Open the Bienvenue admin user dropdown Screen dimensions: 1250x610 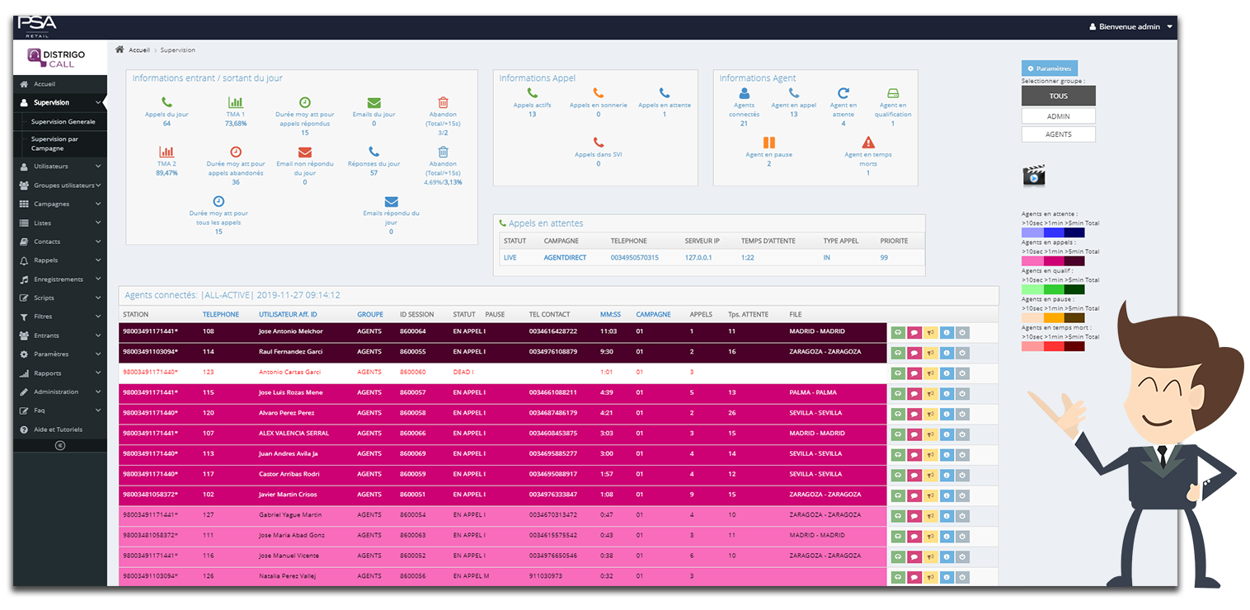pyautogui.click(x=1130, y=27)
